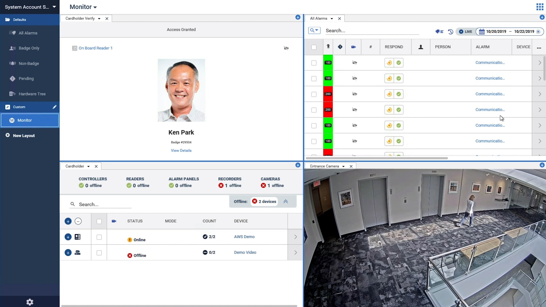Expand the Demo Video device row
The image size is (546, 307).
pyautogui.click(x=68, y=252)
